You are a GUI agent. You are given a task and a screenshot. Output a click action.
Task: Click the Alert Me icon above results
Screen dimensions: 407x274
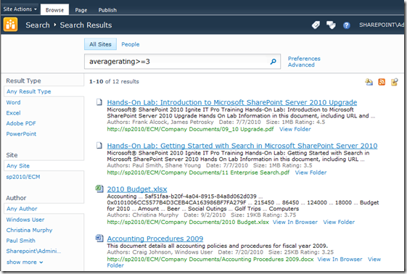pos(369,82)
